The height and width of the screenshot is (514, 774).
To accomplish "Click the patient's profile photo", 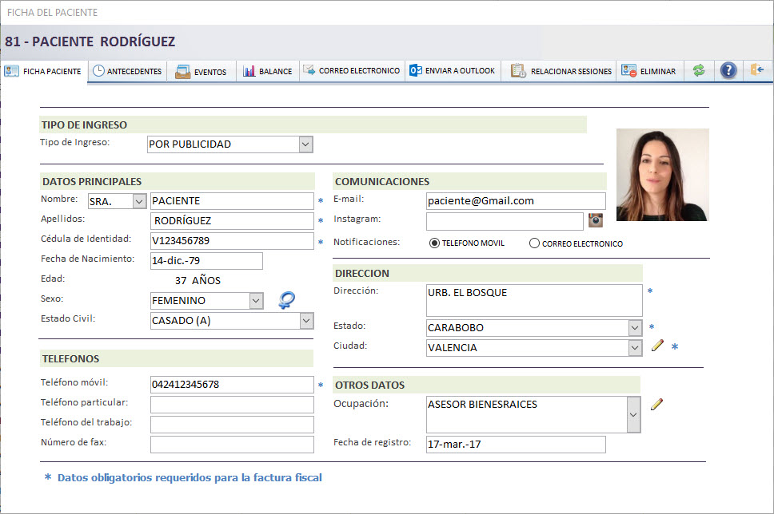I will coord(662,174).
